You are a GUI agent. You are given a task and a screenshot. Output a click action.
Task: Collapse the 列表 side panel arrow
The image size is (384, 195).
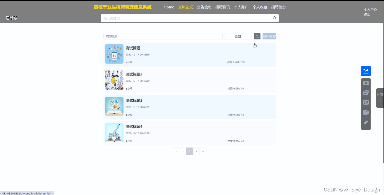(x=380, y=101)
